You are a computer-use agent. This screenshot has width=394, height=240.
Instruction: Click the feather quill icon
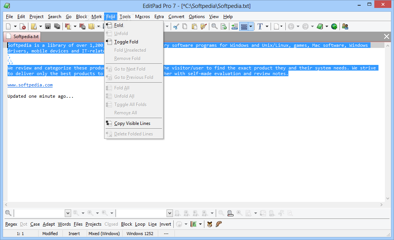(219, 224)
